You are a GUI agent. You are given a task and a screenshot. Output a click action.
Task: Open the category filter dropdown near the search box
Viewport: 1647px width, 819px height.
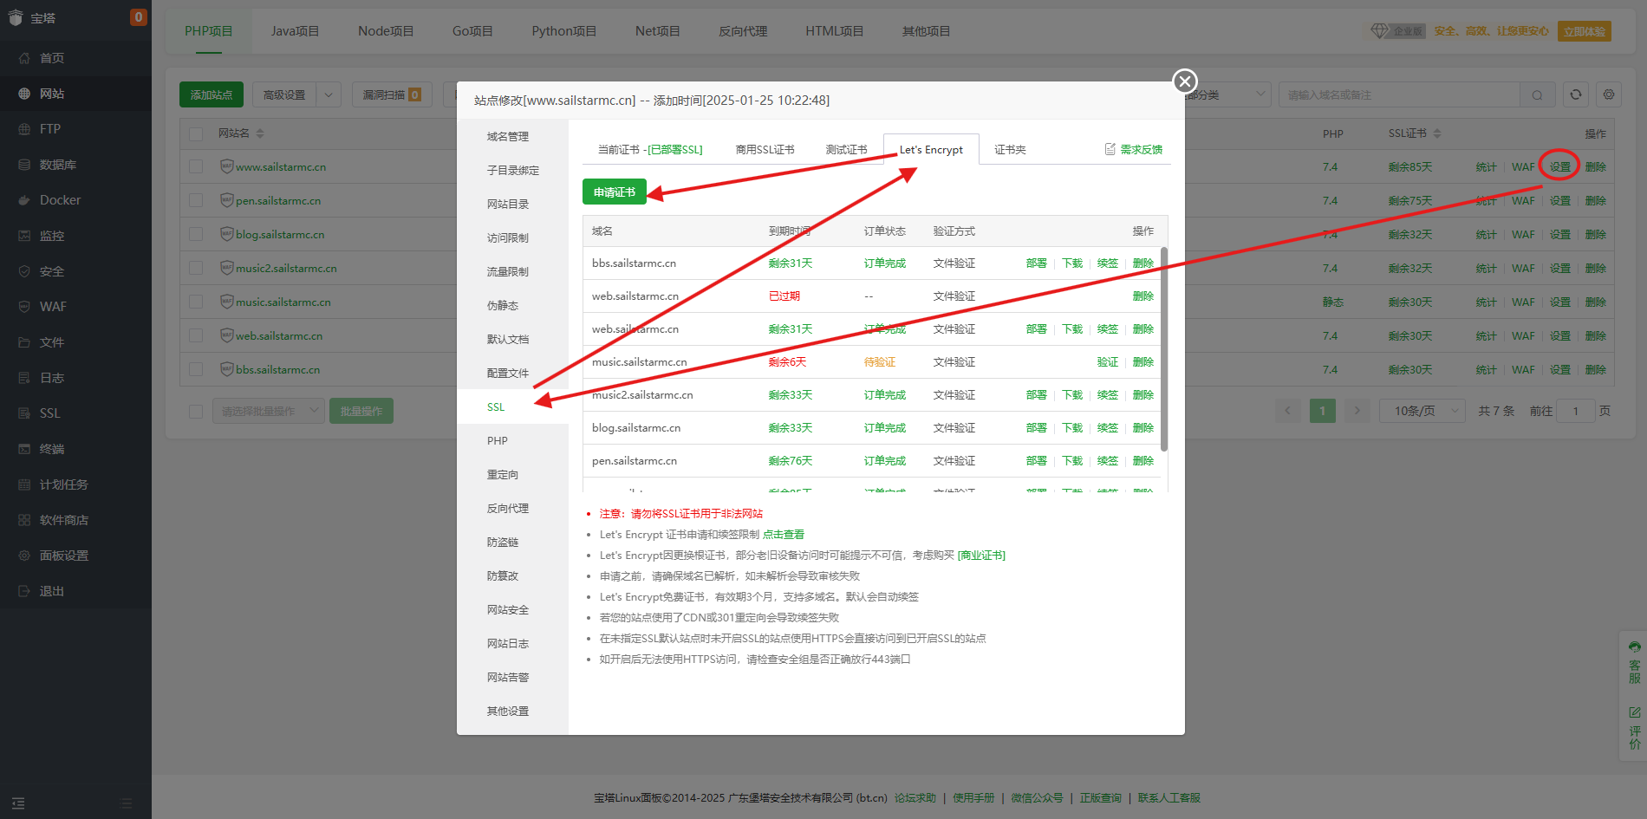coord(1227,94)
